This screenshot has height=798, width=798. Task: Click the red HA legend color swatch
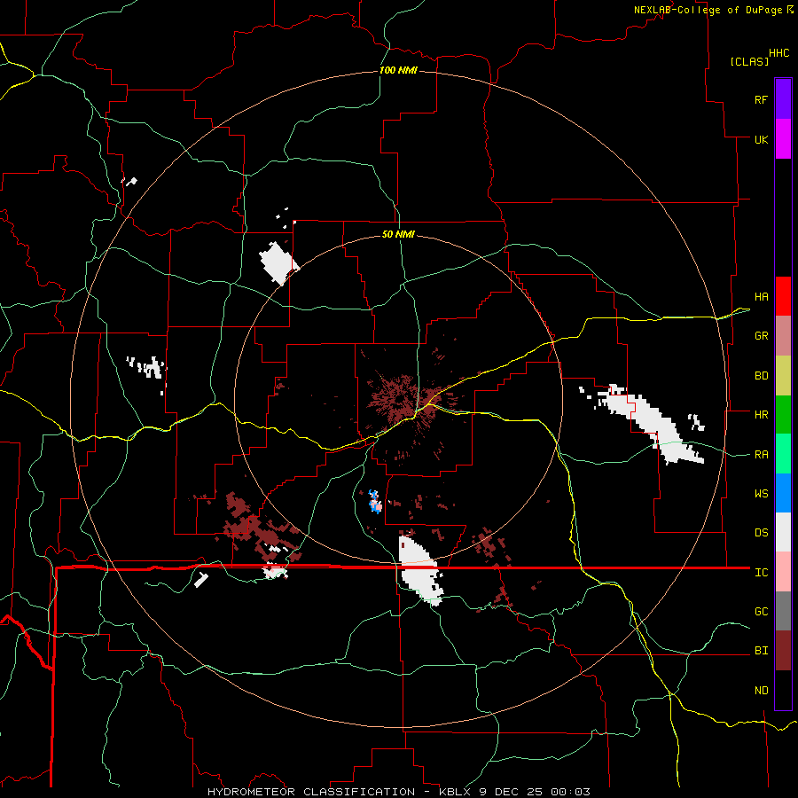(x=783, y=296)
